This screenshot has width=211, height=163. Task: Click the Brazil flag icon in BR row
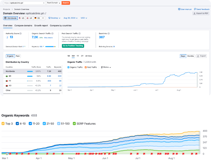[7, 76]
